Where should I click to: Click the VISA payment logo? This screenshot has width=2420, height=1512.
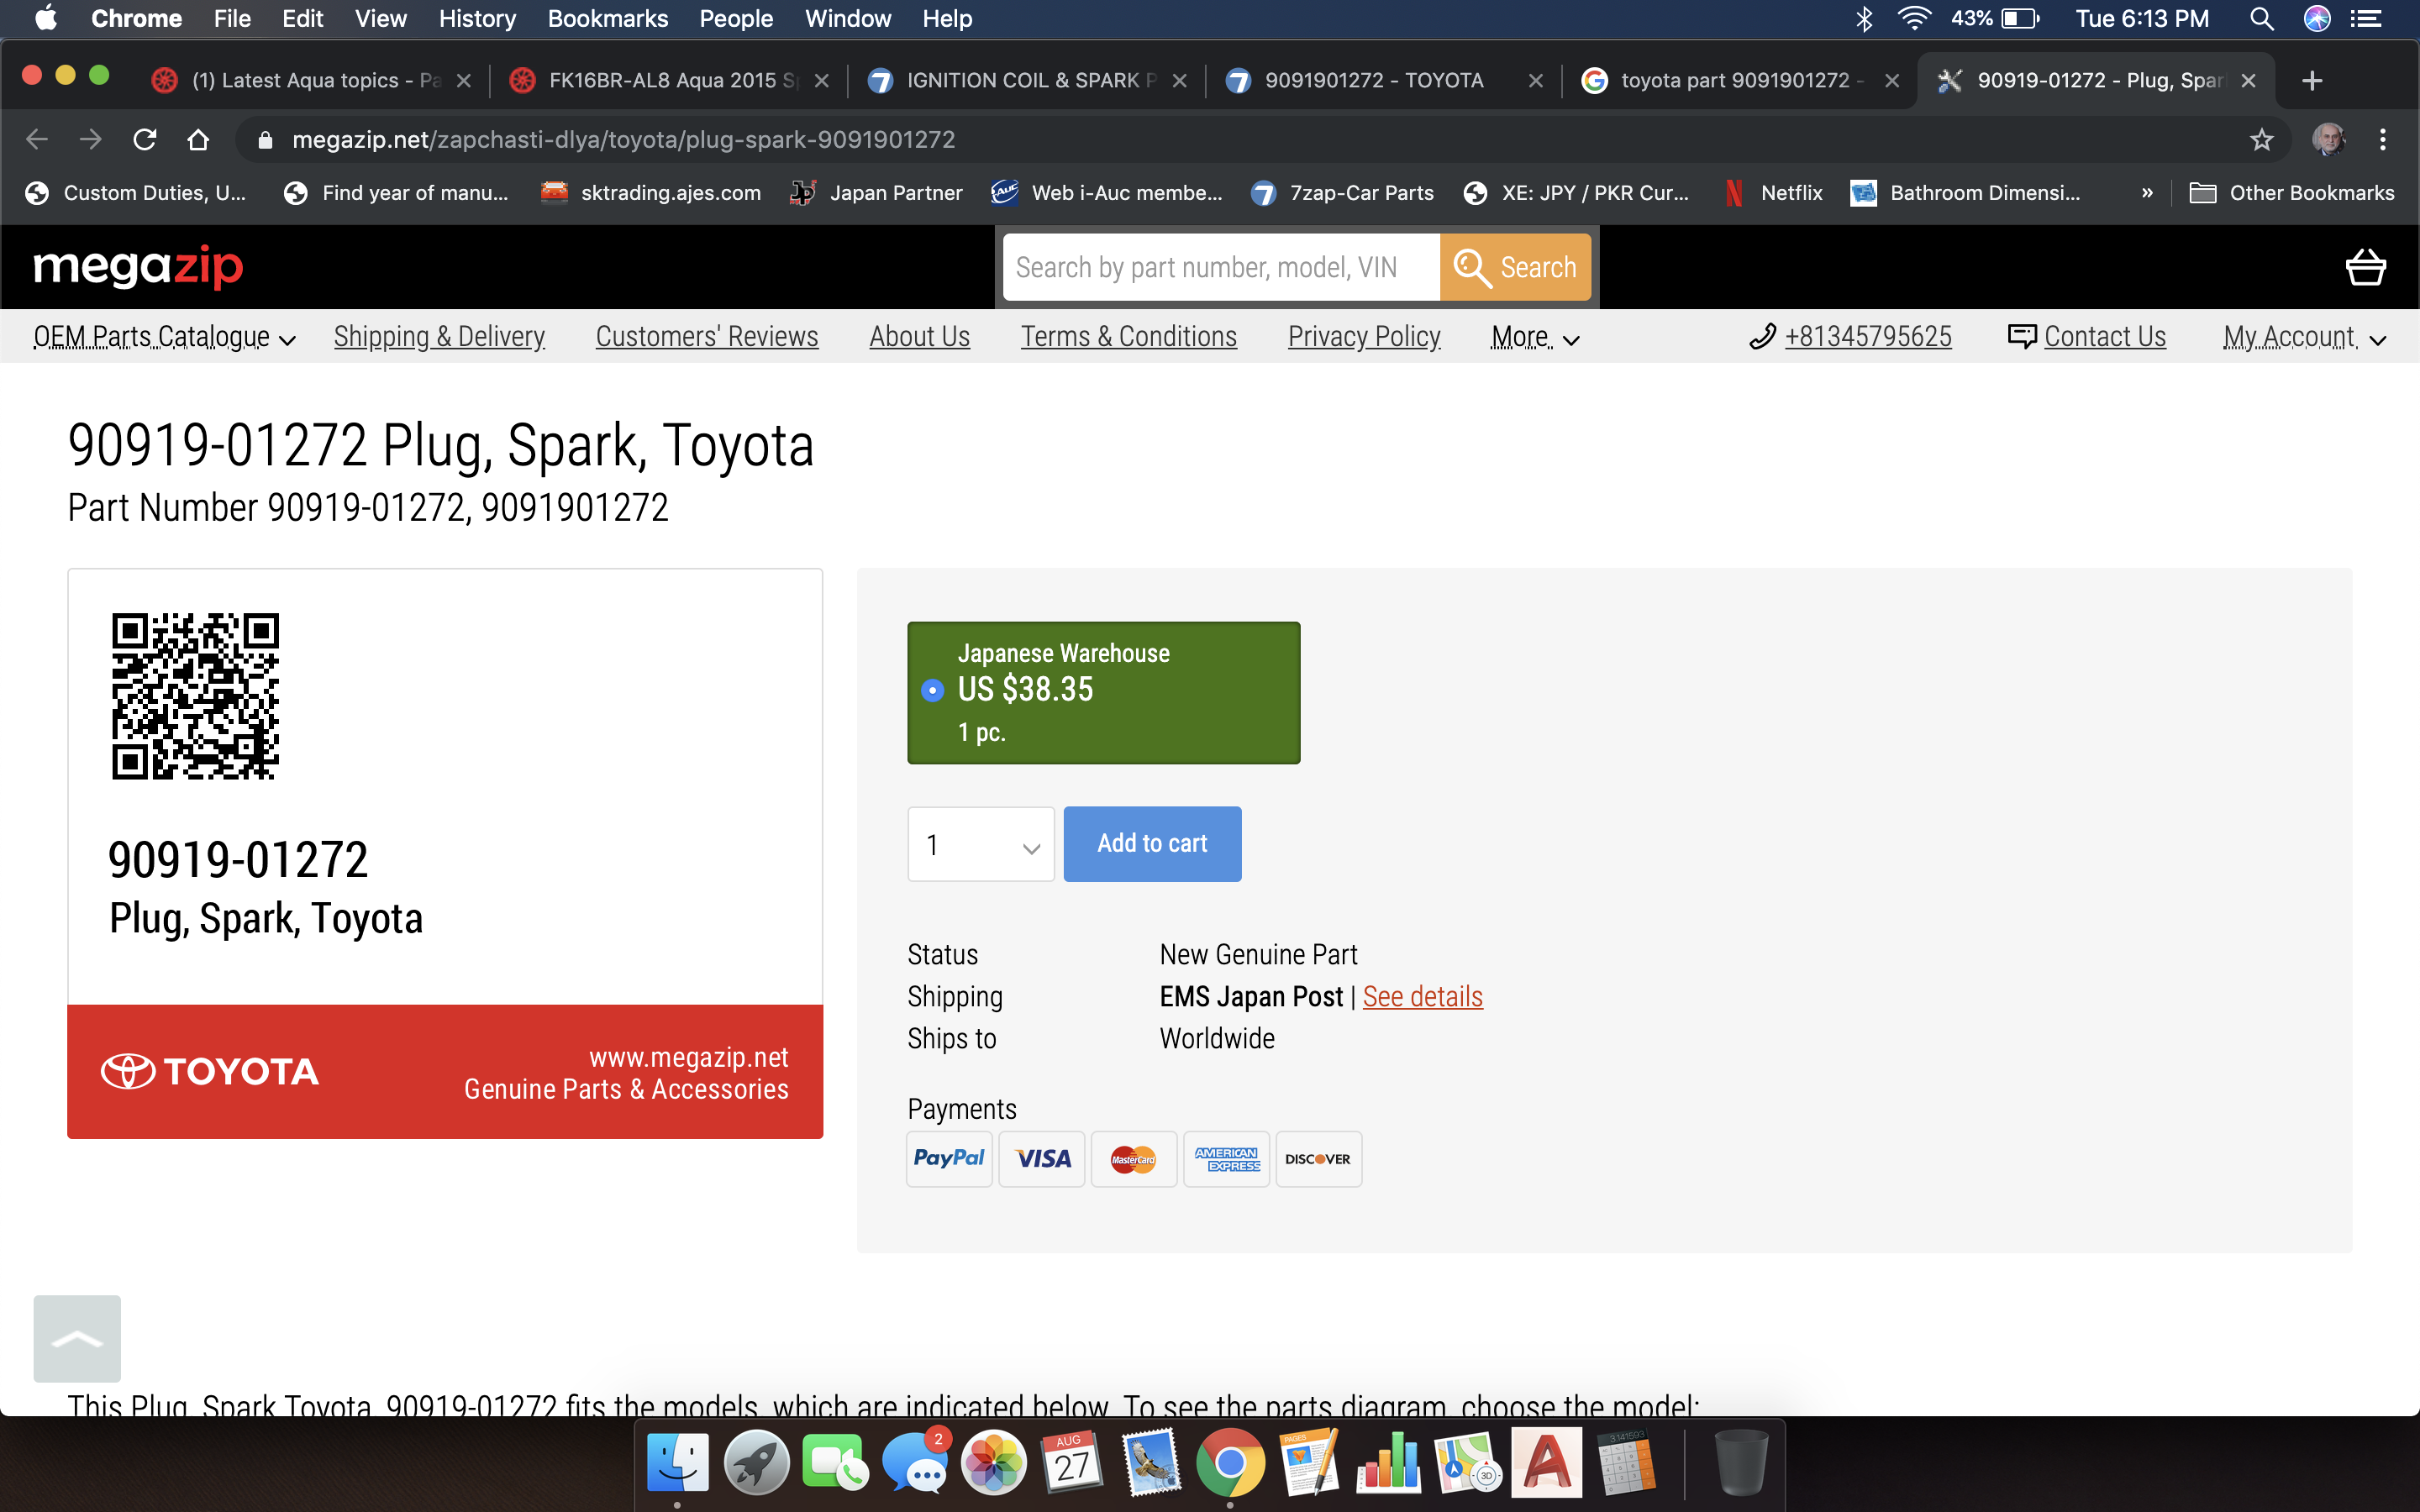coord(1042,1158)
